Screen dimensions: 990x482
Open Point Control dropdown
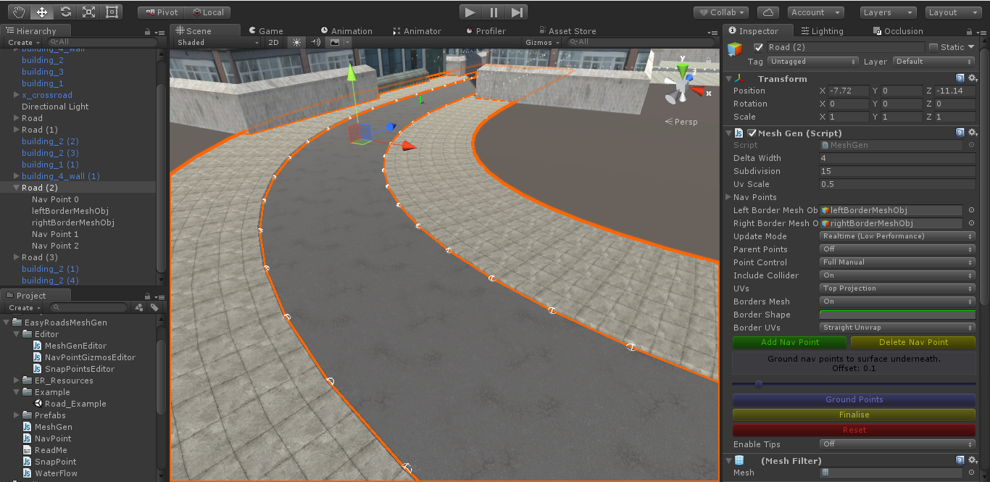897,262
